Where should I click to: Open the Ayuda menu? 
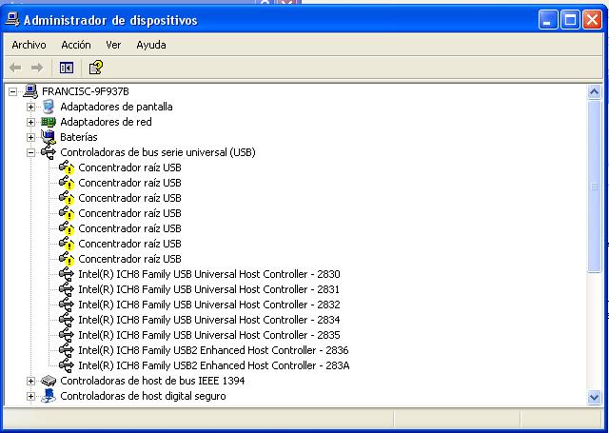point(151,45)
